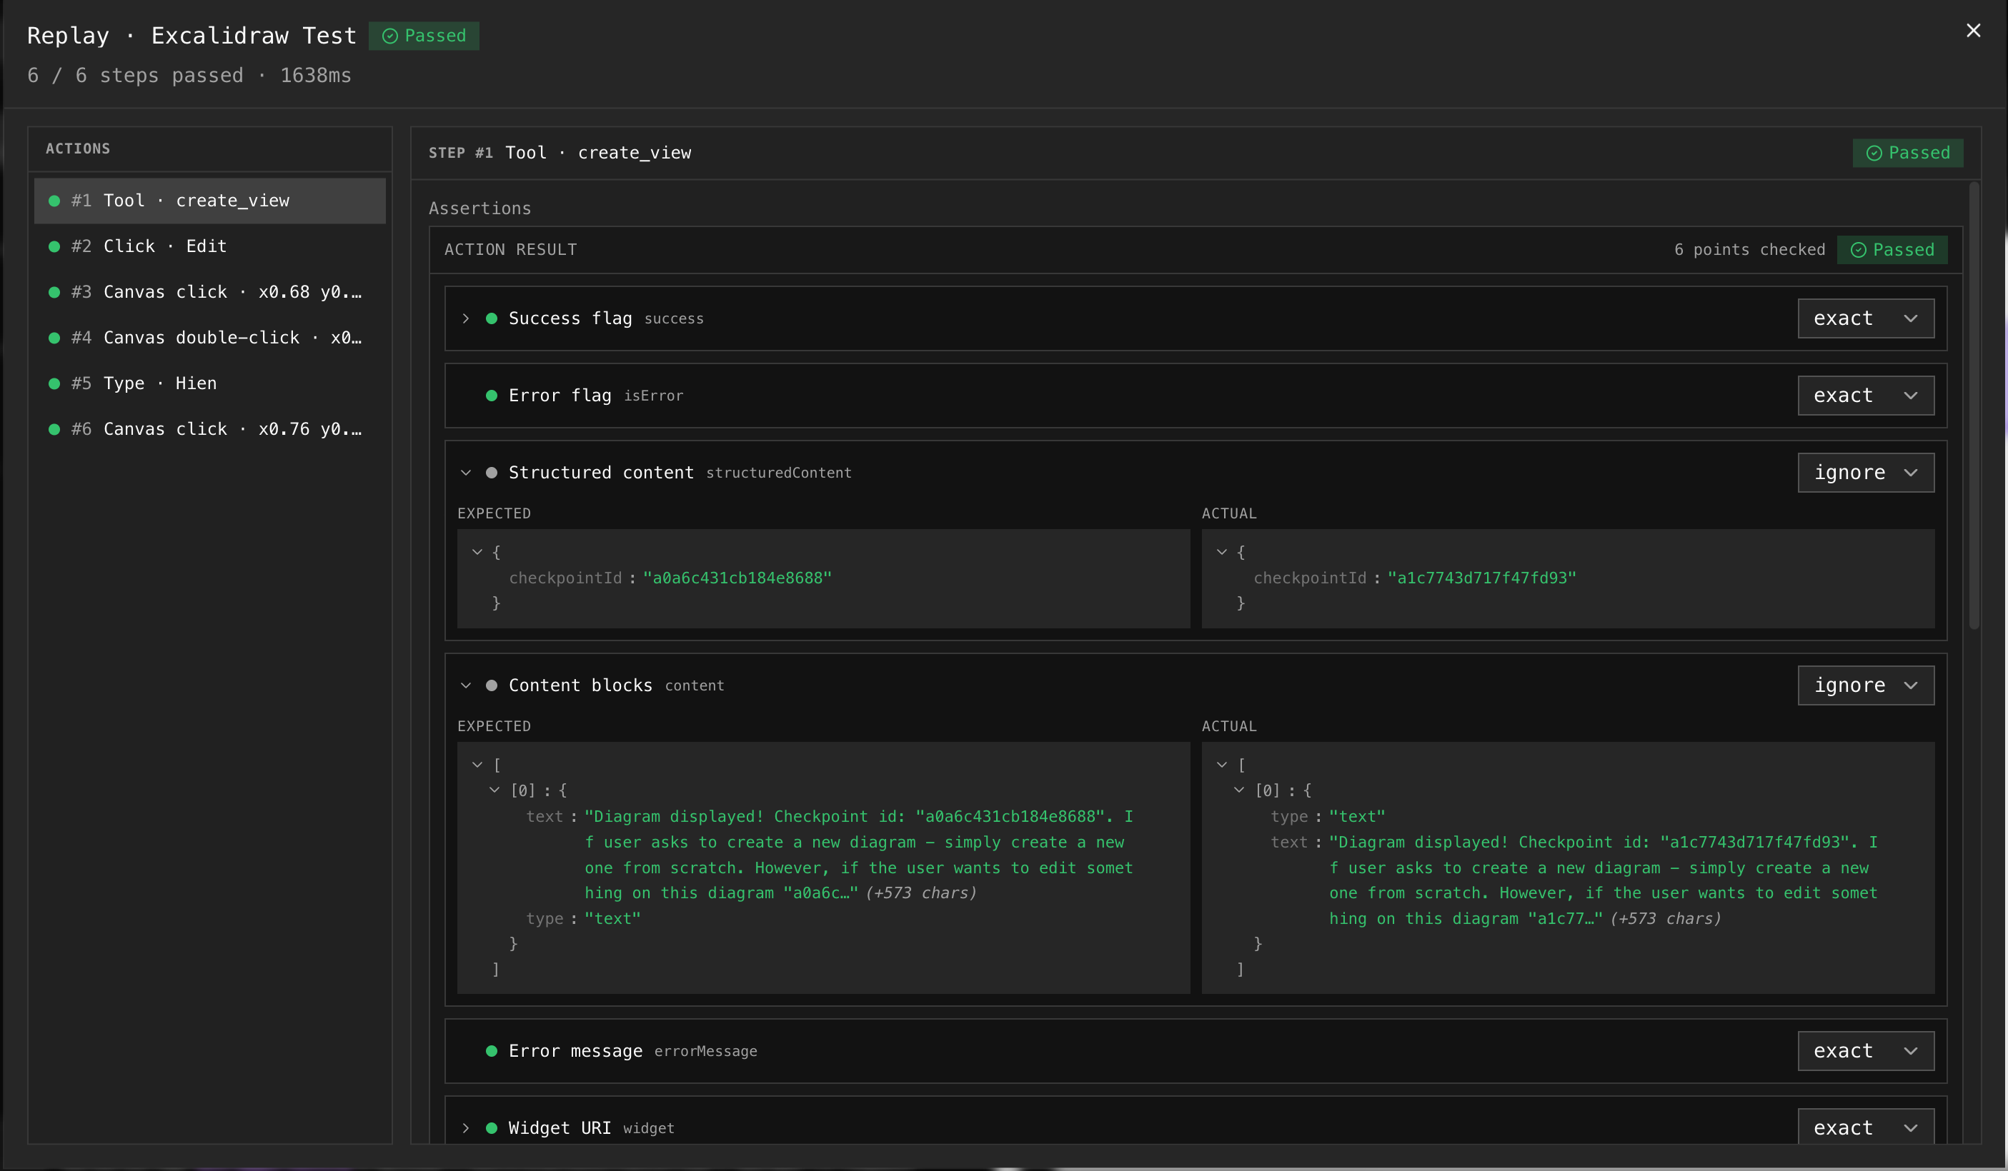Open action #6 Canvas click x0.76
This screenshot has width=2008, height=1171.
[209, 429]
